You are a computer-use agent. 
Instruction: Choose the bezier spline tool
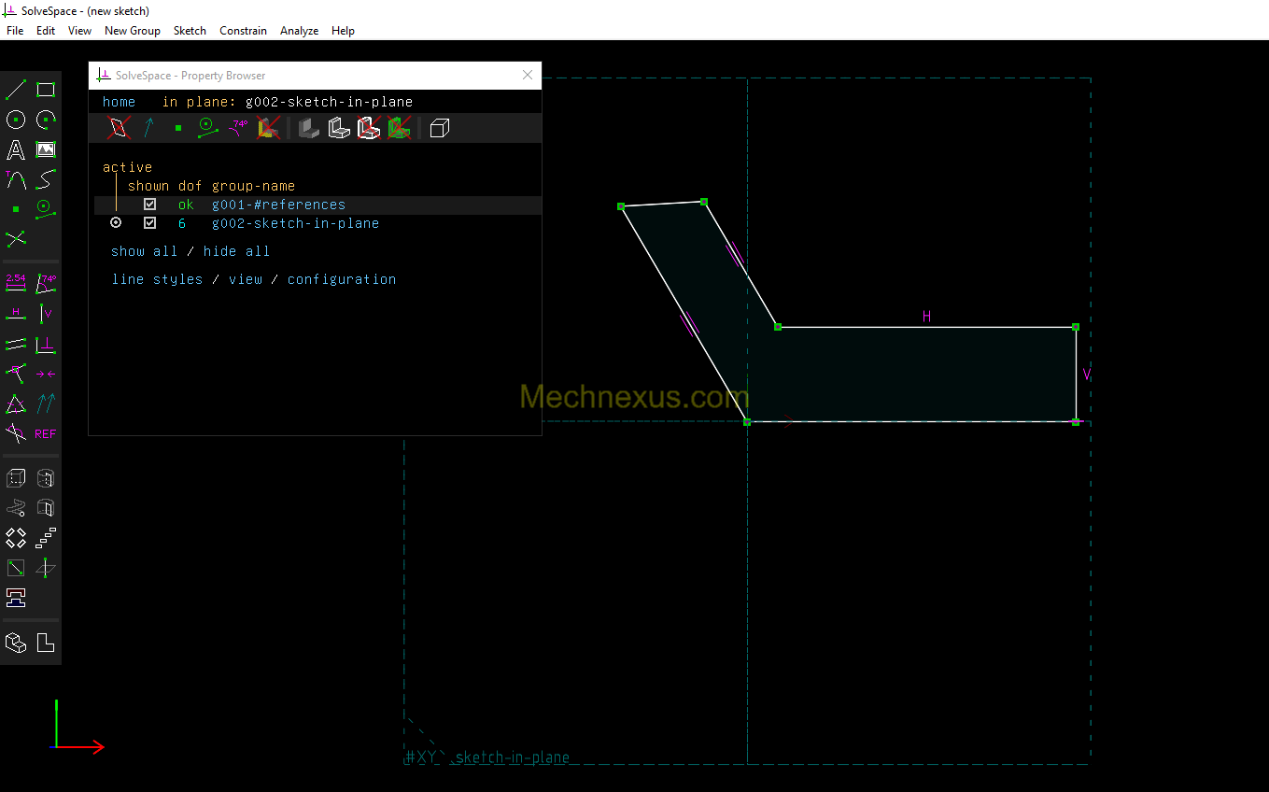click(46, 178)
